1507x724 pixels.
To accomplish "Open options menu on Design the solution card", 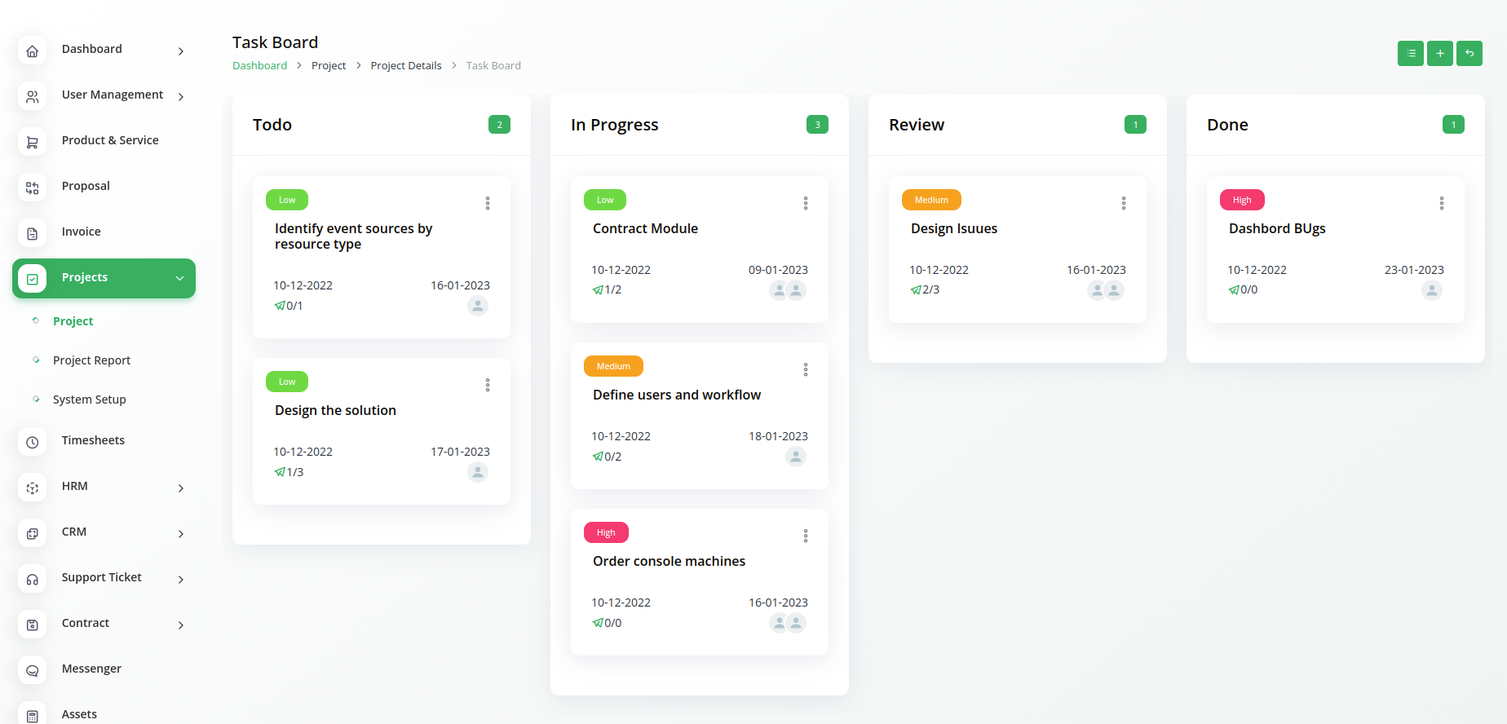I will tap(487, 385).
